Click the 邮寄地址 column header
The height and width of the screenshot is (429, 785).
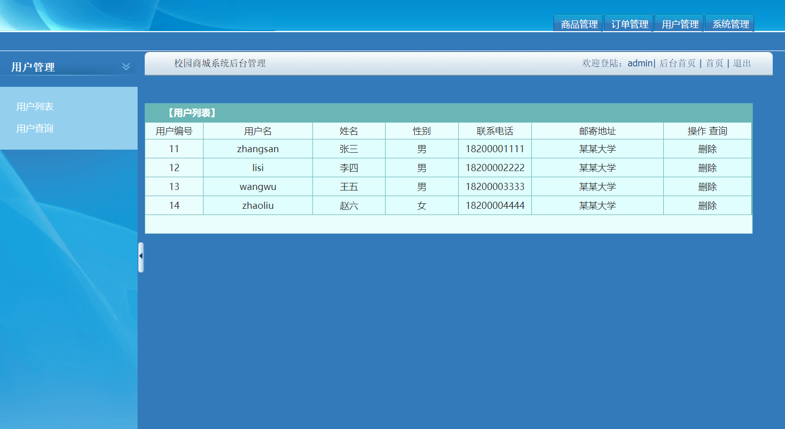click(x=597, y=131)
